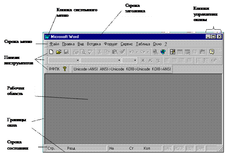
Task: Open the Вставка menu
Action: coord(94,44)
